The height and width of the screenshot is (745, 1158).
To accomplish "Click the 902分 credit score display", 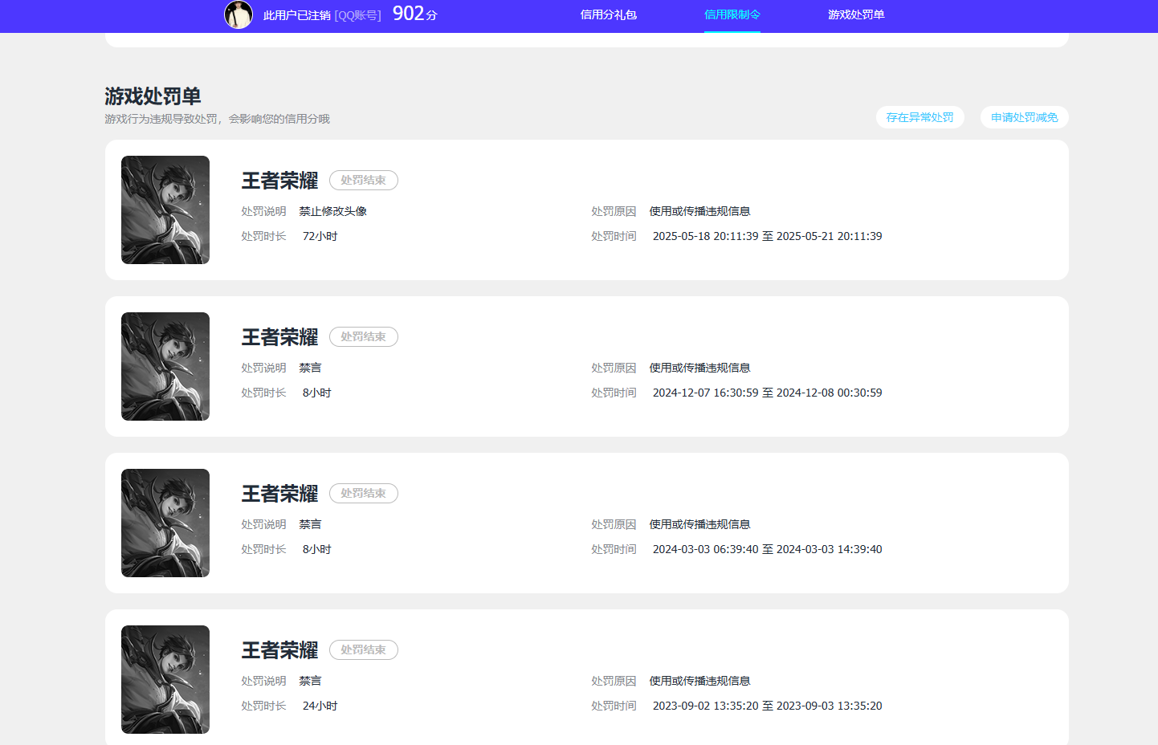I will (x=413, y=14).
